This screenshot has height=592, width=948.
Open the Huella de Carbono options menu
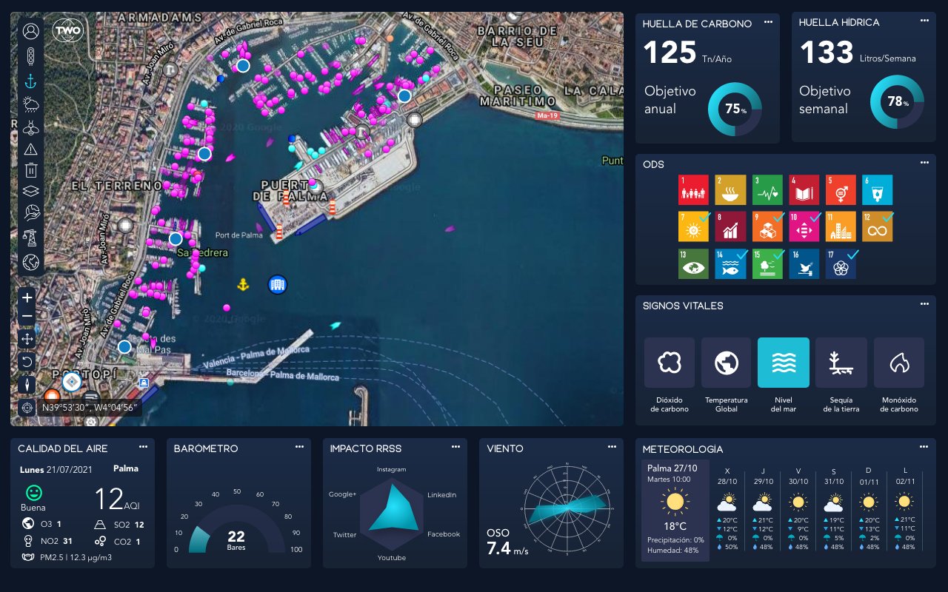[x=769, y=22]
